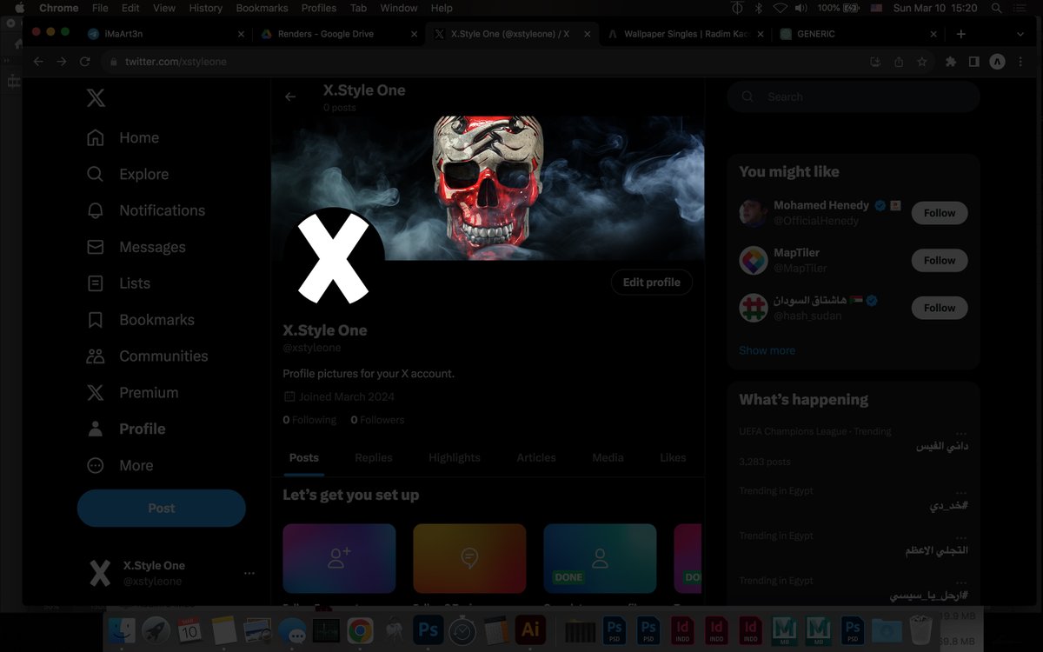Switch to Renders - Google Drive tab
Image resolution: width=1043 pixels, height=652 pixels.
[339, 34]
